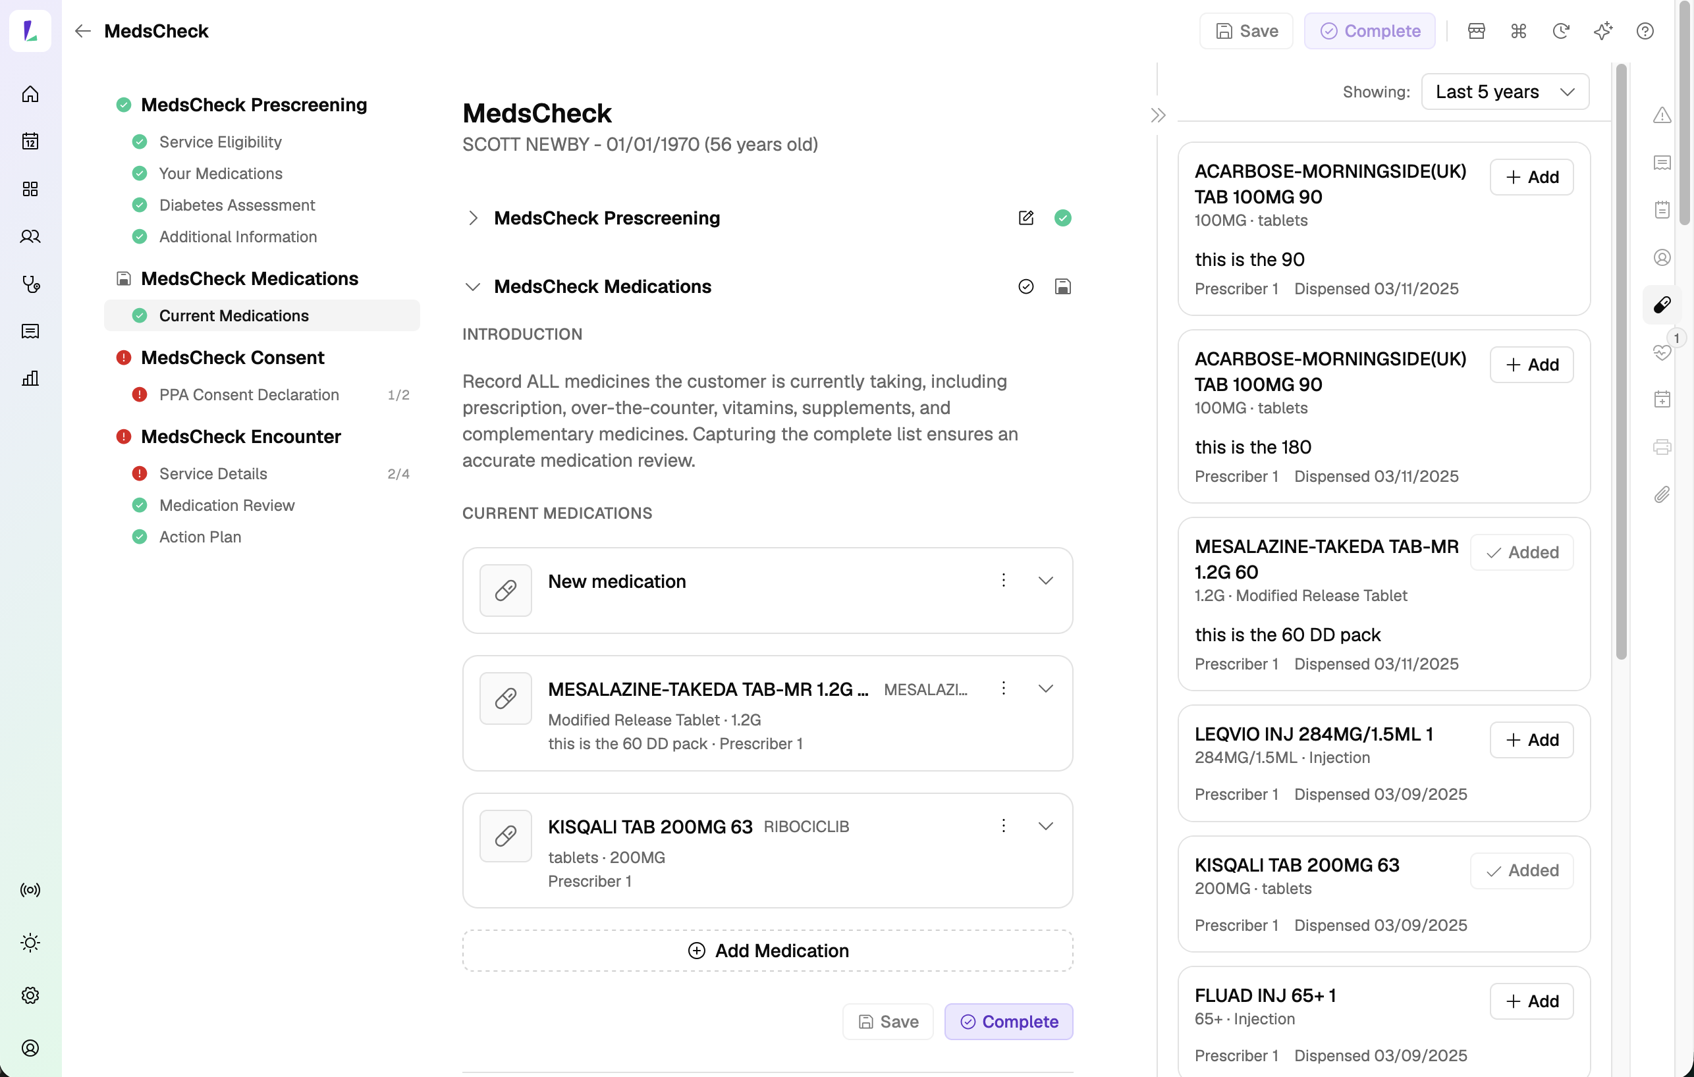Viewport: 1694px width, 1077px height.
Task: Open the printer icon in right rail
Action: click(1662, 447)
